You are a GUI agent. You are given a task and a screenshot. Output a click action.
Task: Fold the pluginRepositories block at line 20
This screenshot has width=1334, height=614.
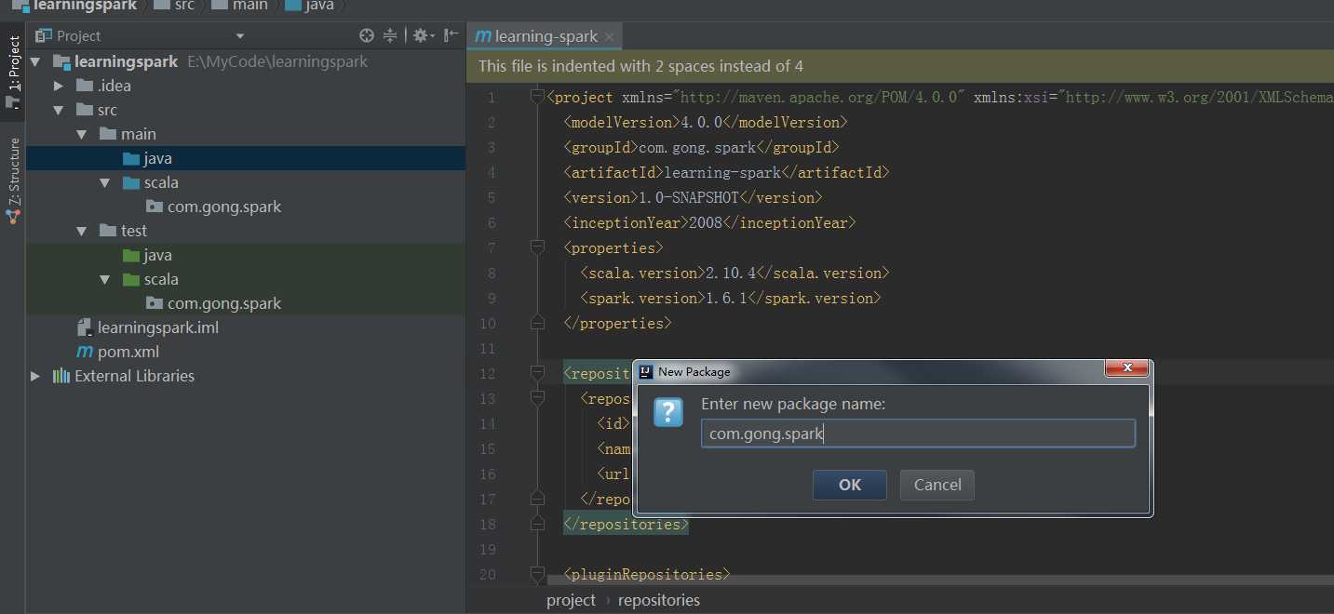537,574
